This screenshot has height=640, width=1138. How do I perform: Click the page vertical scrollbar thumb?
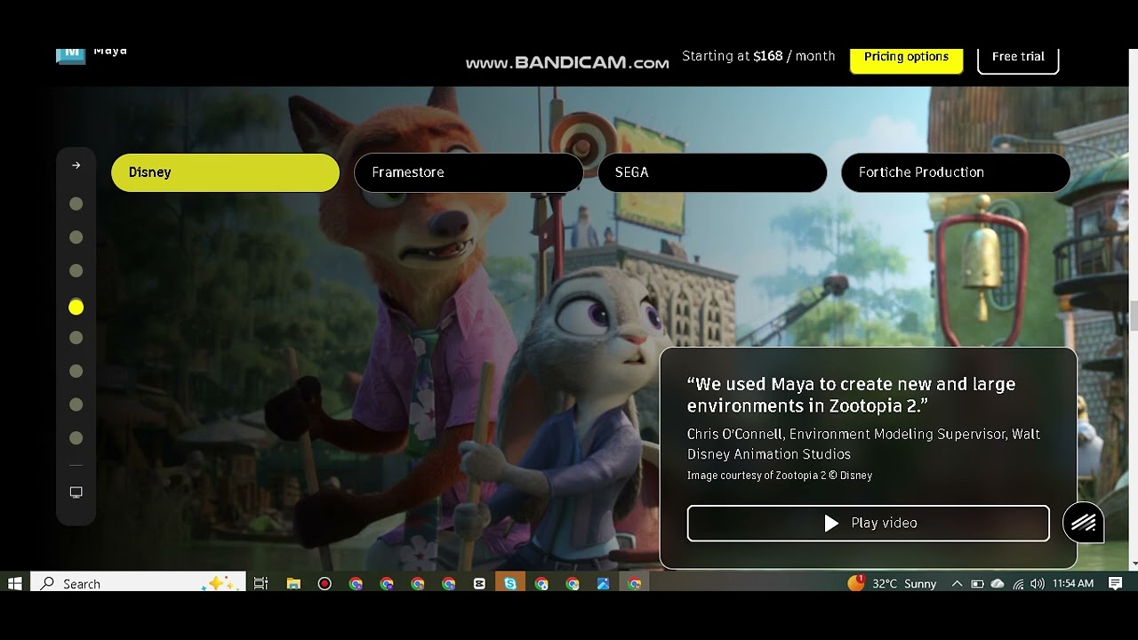point(1134,316)
